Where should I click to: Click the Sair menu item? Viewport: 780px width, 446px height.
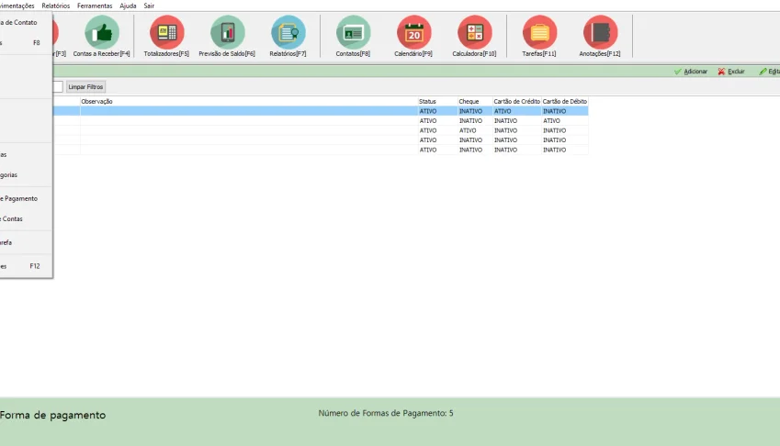(x=149, y=6)
